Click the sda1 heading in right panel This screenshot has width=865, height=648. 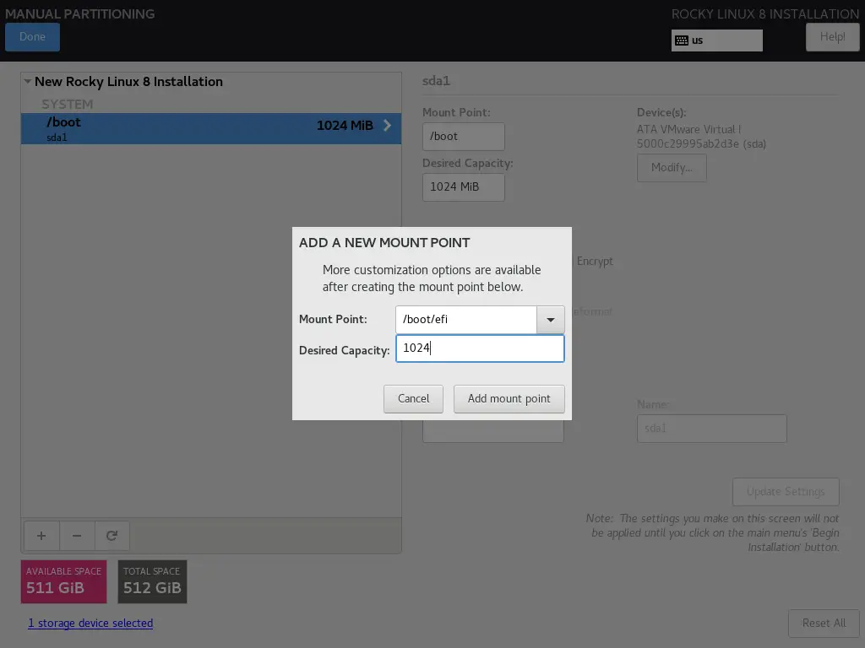[x=437, y=81]
